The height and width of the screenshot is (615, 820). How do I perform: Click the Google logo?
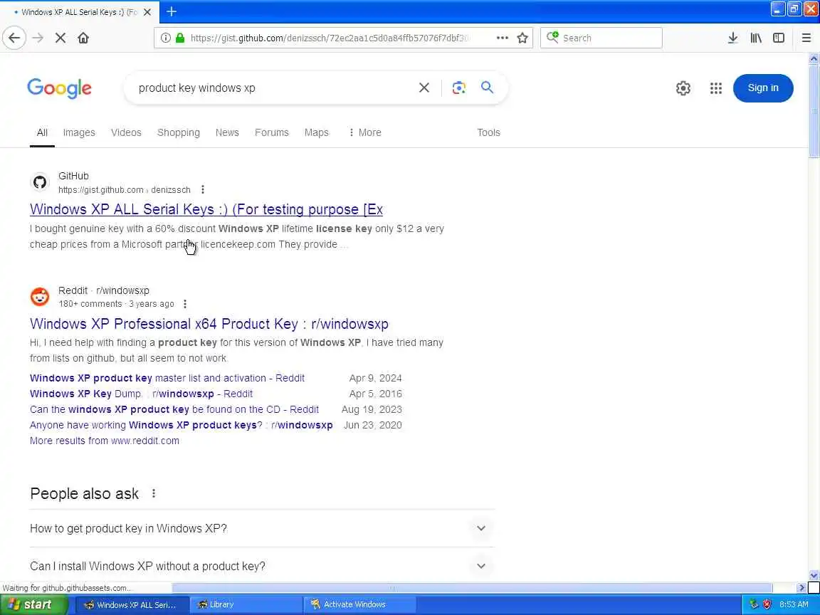point(59,88)
